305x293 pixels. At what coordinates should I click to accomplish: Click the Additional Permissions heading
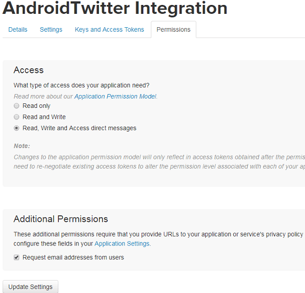point(61,219)
